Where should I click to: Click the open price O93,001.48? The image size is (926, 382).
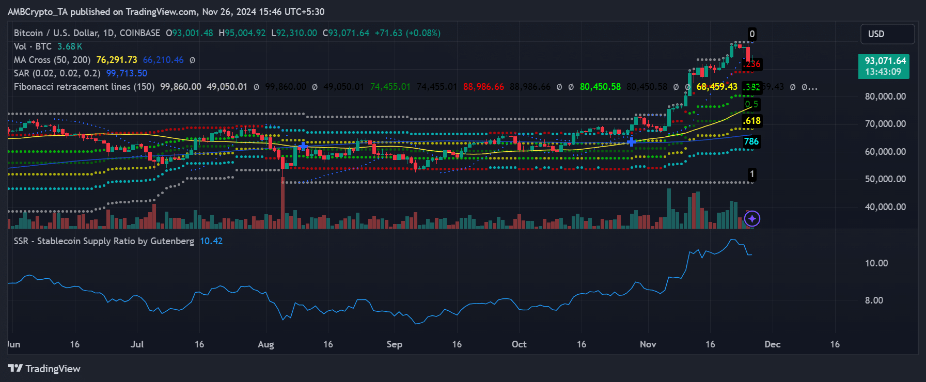tap(190, 33)
